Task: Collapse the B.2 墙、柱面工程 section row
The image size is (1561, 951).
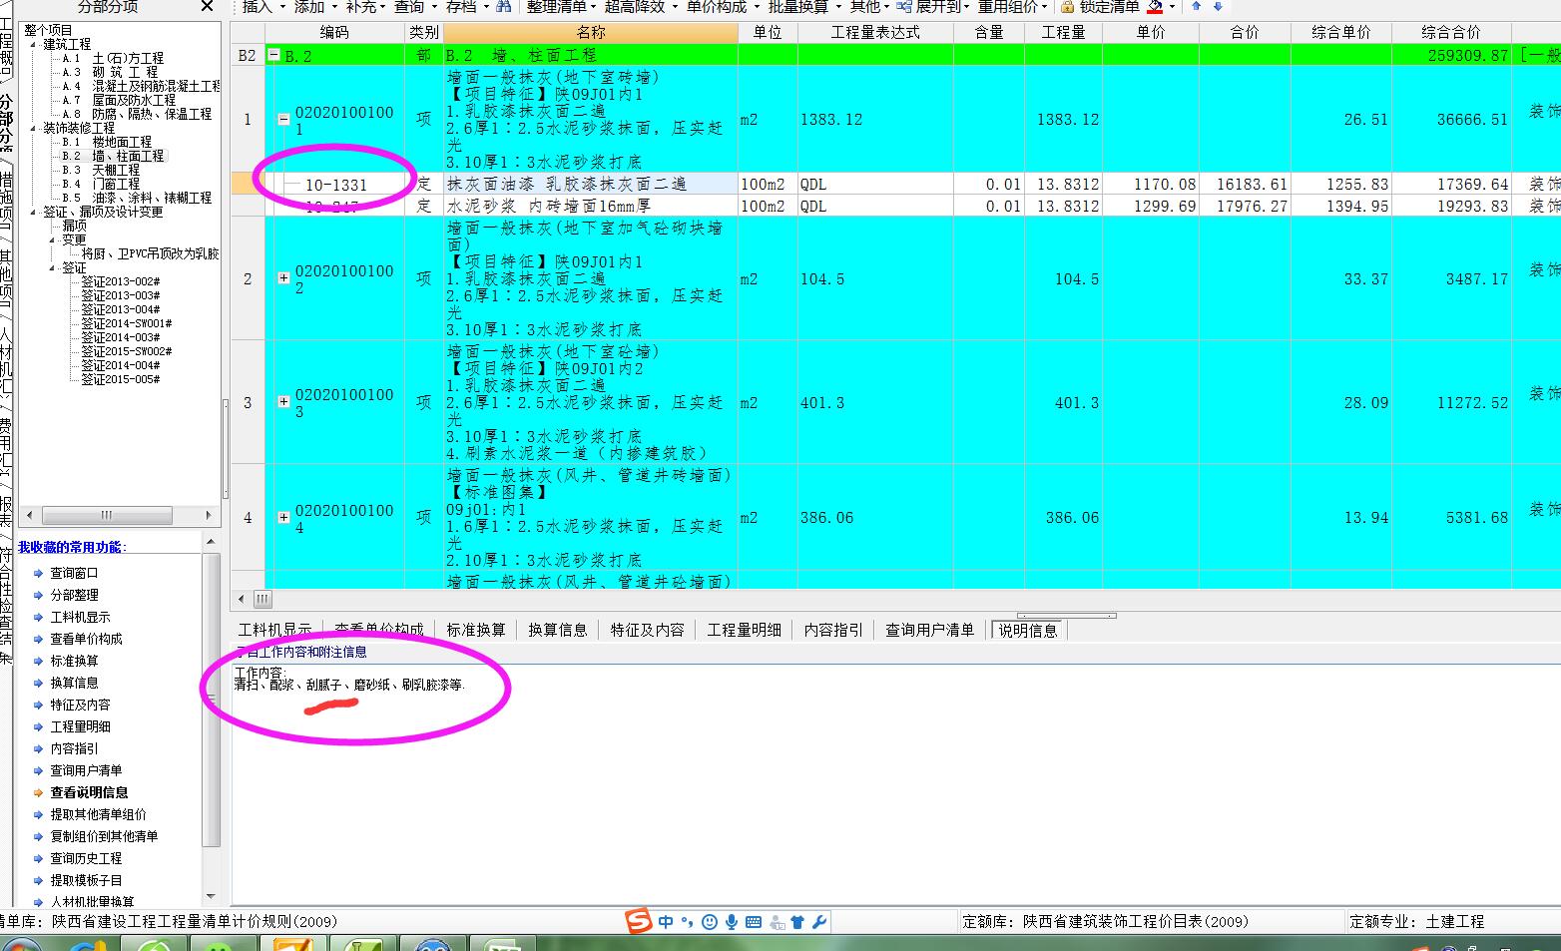Action: 273,56
